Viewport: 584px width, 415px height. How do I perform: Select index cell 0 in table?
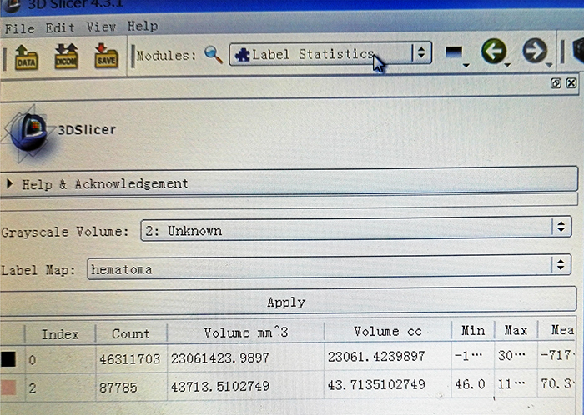tap(60, 359)
